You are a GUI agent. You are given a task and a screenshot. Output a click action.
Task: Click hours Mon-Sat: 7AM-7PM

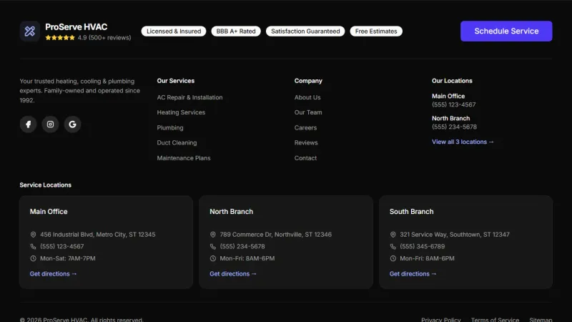click(x=68, y=258)
